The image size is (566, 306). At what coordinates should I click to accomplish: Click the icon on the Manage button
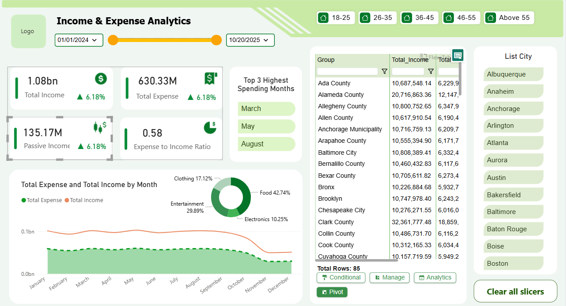pos(378,278)
